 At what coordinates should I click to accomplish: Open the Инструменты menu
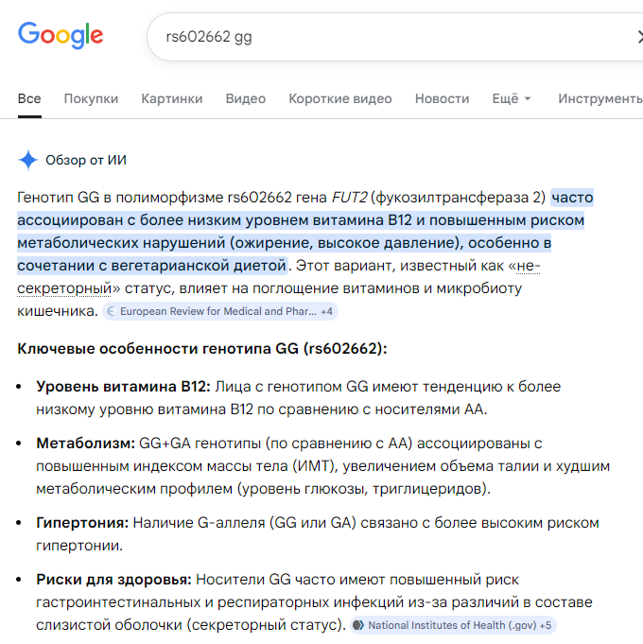600,98
